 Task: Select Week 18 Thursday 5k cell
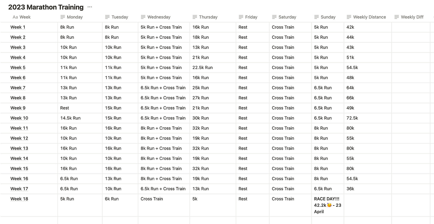(x=213, y=205)
